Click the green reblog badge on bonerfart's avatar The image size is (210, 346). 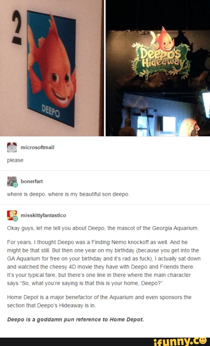click(15, 185)
